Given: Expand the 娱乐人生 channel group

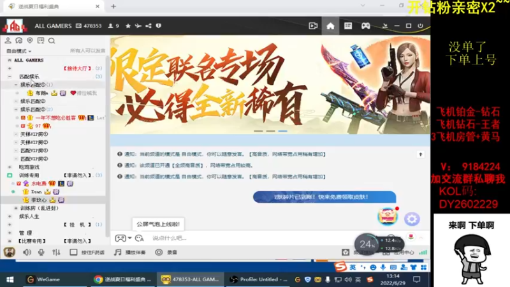Looking at the screenshot, I should [10, 216].
